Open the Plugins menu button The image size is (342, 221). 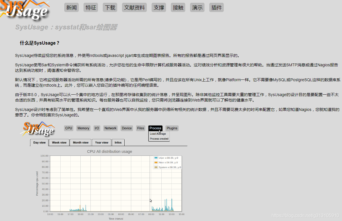[x=172, y=128]
